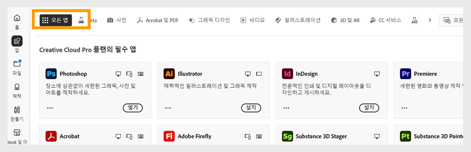Image resolution: width=471 pixels, height=152 pixels.
Task: Open Files (파일) in sidebar
Action: point(17,67)
